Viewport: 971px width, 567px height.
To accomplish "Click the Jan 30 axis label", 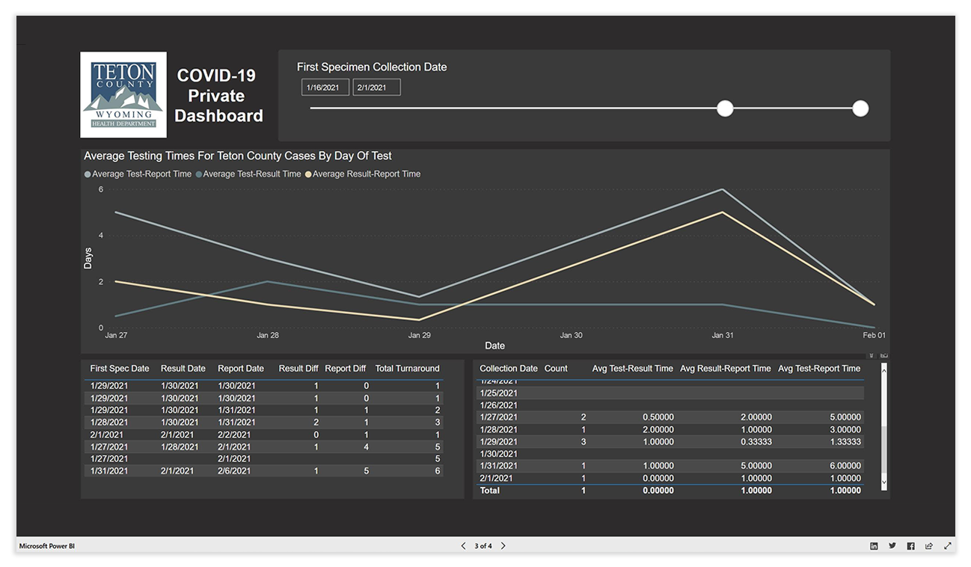I will 572,335.
